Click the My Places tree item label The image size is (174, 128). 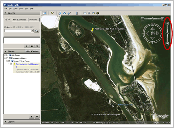point(16,56)
